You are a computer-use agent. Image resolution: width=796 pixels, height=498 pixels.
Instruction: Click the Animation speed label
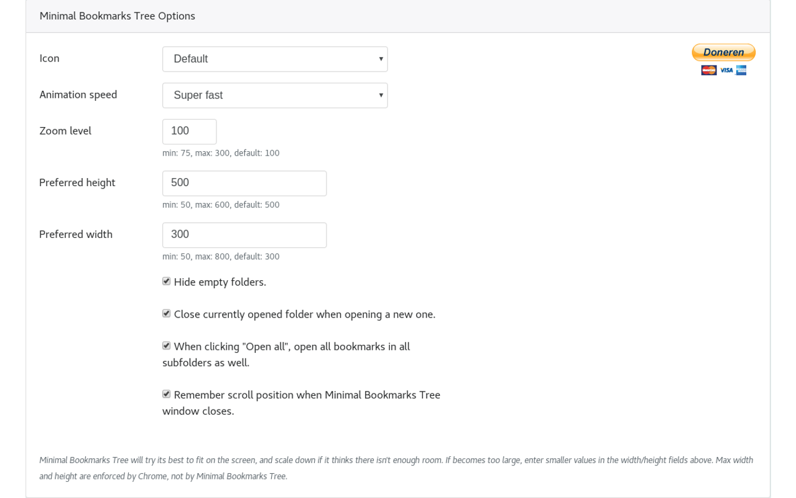pyautogui.click(x=78, y=95)
